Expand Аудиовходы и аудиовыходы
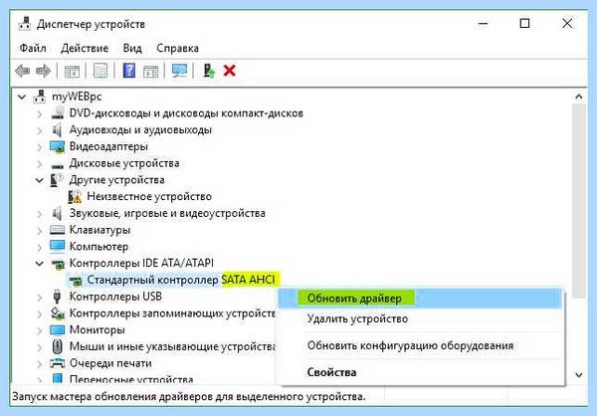597x416 pixels. coord(39,130)
